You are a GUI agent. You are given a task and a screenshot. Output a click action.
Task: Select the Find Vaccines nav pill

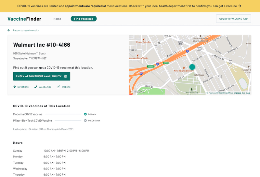click(84, 19)
